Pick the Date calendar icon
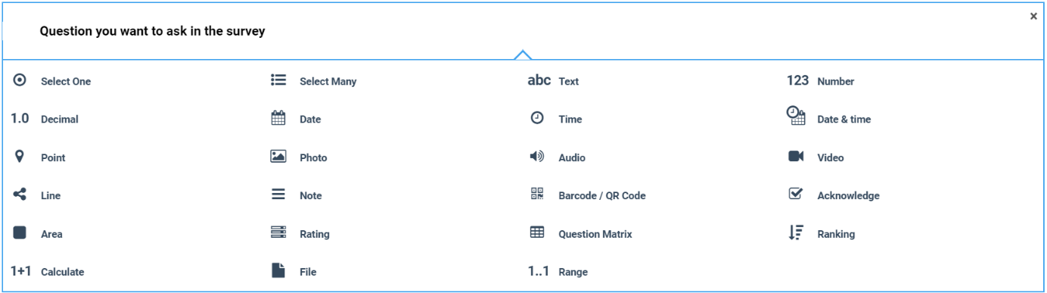Viewport: 1047px width, 293px height. pyautogui.click(x=278, y=118)
